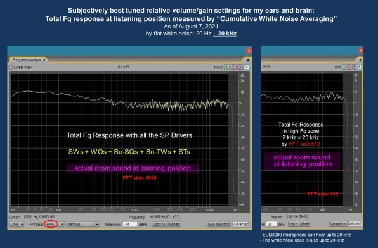The height and width of the screenshot is (248, 378).
Task: Click Scan selection in right window
Action: coord(338,224)
